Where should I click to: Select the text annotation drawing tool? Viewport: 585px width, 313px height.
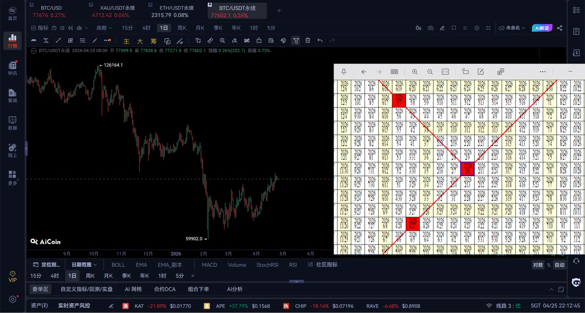point(46,40)
